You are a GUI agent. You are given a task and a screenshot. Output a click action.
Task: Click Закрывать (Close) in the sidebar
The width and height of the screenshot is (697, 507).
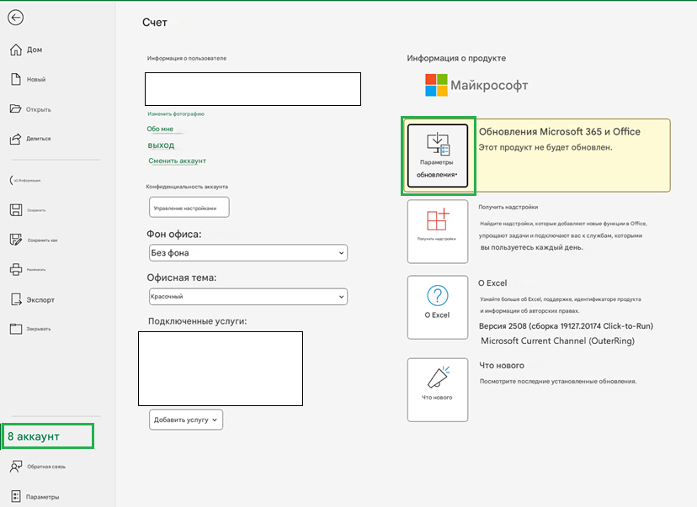point(30,329)
